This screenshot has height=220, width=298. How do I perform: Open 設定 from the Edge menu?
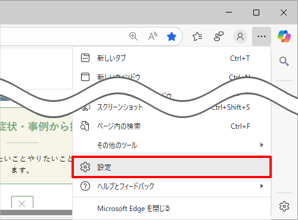point(172,167)
